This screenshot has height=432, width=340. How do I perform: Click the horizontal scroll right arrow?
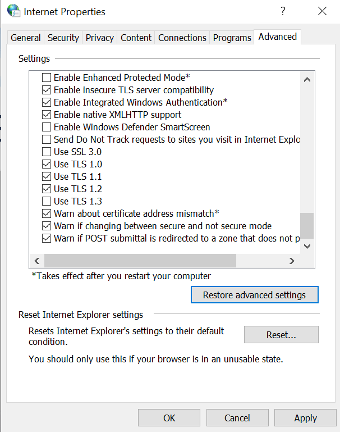click(292, 261)
